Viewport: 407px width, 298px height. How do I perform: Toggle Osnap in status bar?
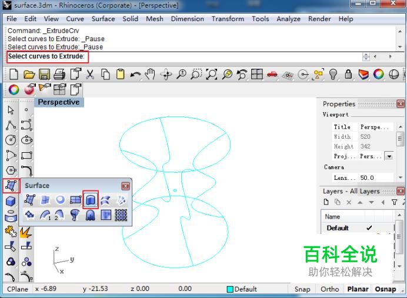click(x=385, y=289)
